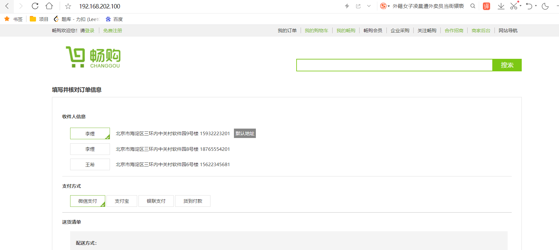
Task: Click the 商家后台 link
Action: 481,30
